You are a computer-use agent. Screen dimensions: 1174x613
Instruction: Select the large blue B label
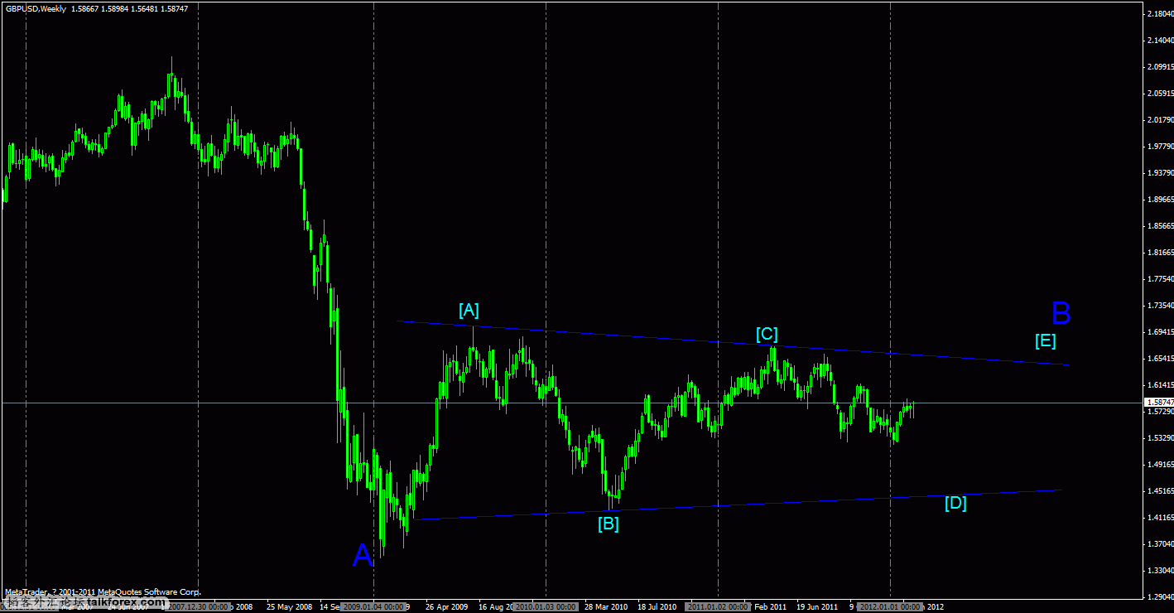click(1061, 314)
